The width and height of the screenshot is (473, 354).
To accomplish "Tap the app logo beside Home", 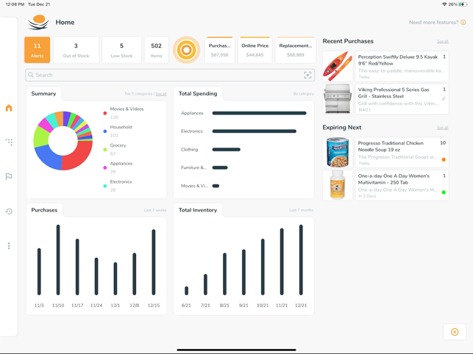I will (38, 22).
